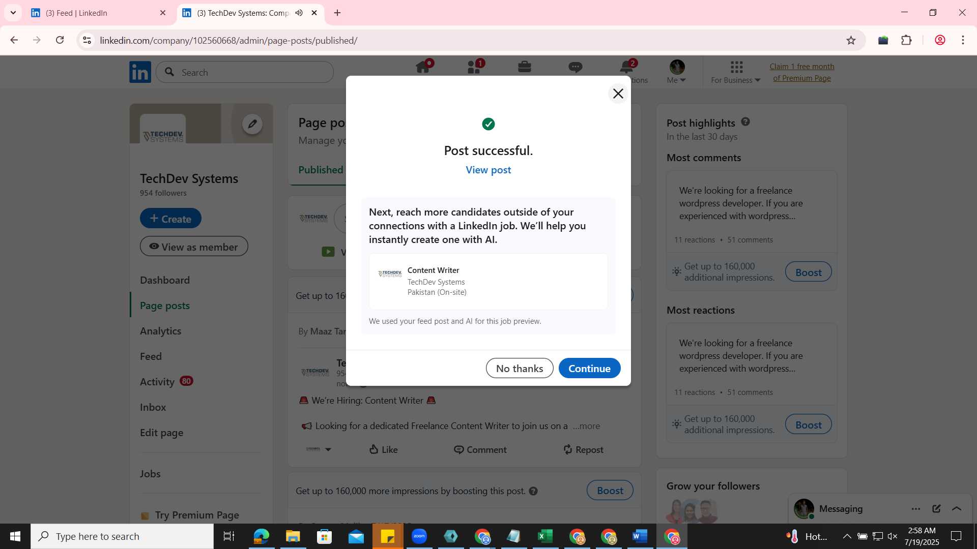This screenshot has width=977, height=549.
Task: Open Dashboard in the admin sidebar
Action: click(x=165, y=280)
